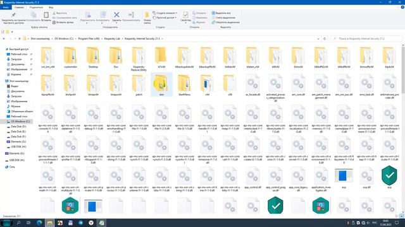Go back using the Back arrow
This screenshot has height=227, width=405.
coord(4,39)
